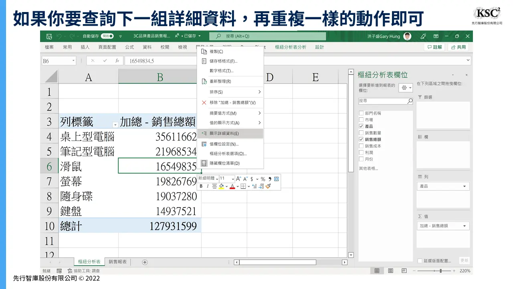The height and width of the screenshot is (289, 513).
Task: Open the 檔案 ribbon tab
Action: coord(49,47)
